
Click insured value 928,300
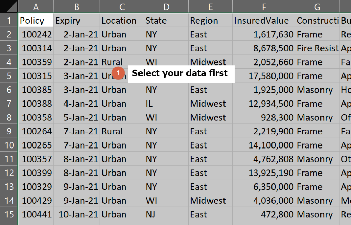tap(264, 117)
